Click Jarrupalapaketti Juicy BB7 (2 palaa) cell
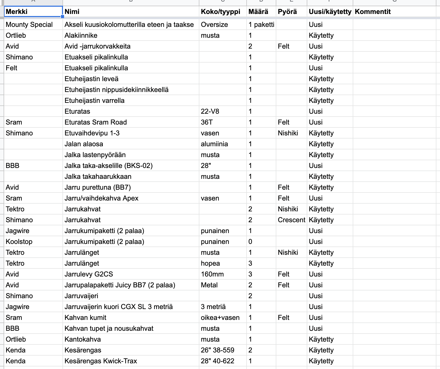Viewport: 440px width, 369px height. 131,285
